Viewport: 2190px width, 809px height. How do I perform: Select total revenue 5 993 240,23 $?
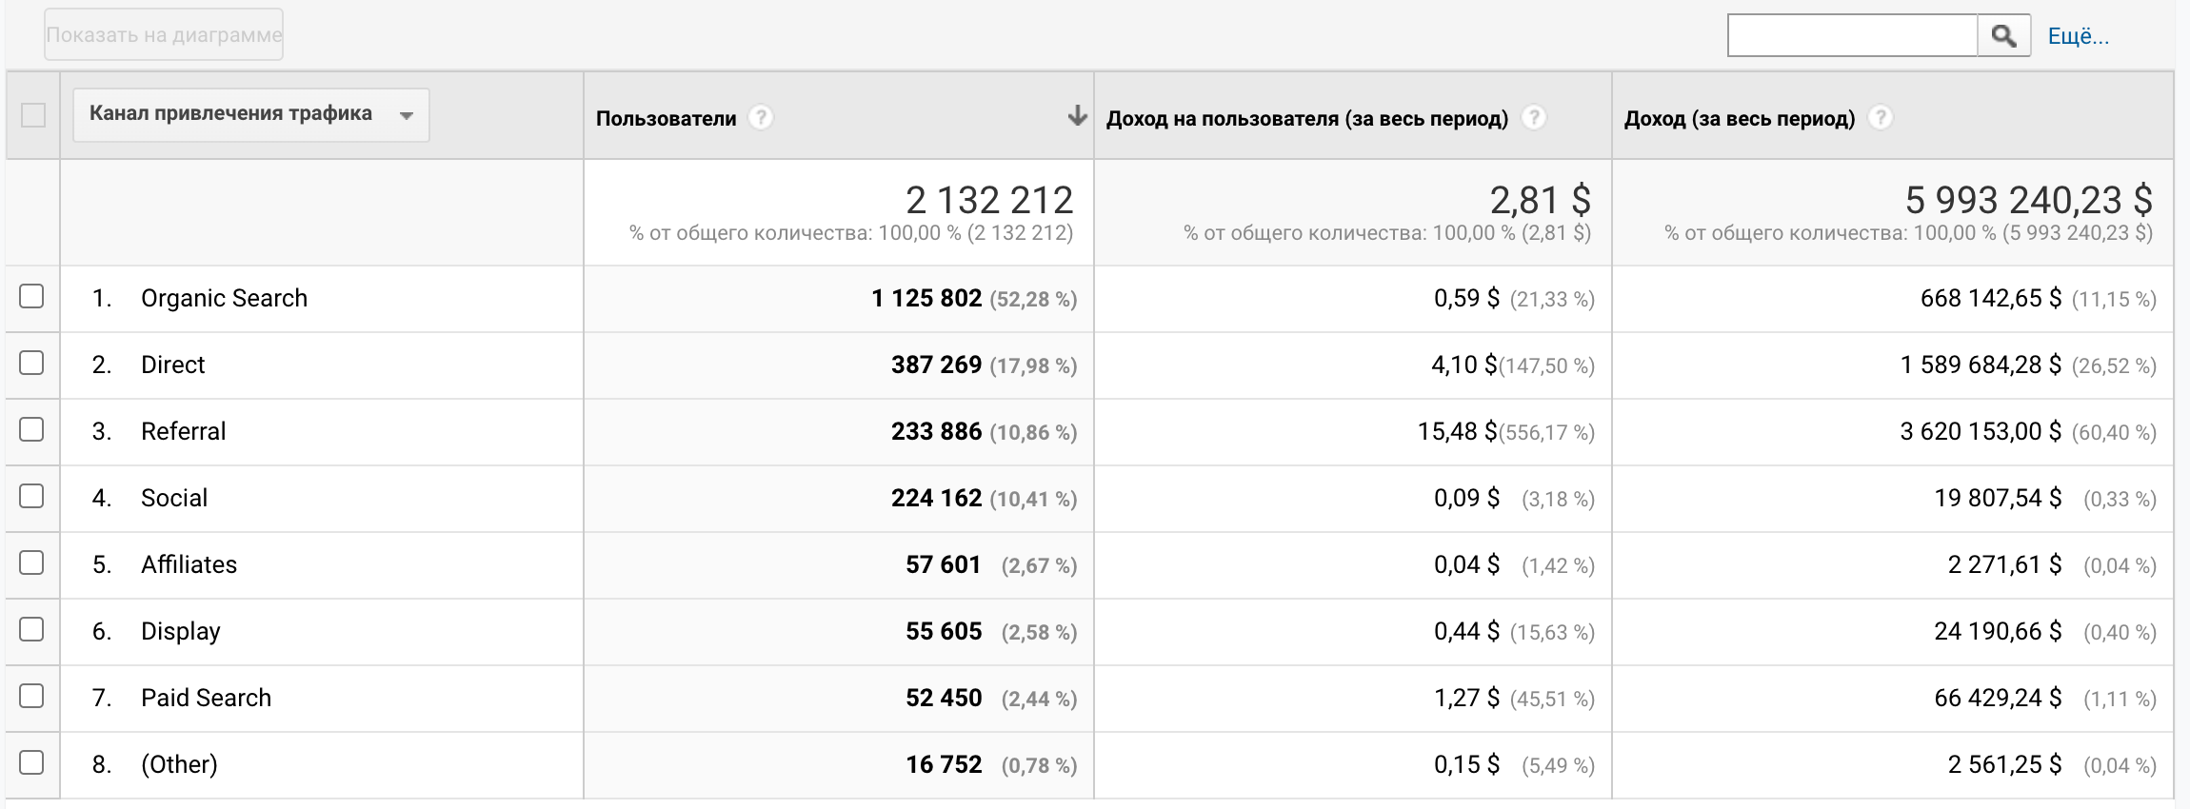tap(2029, 200)
